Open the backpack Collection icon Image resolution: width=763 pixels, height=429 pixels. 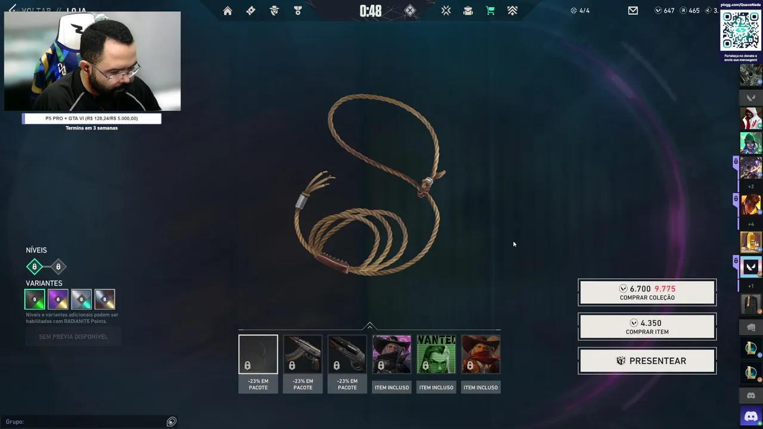(x=468, y=11)
